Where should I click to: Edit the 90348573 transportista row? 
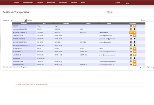(131, 26)
